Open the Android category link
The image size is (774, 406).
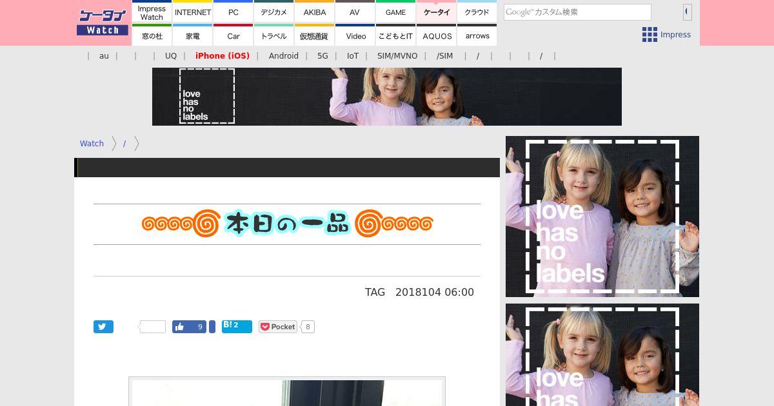click(284, 56)
